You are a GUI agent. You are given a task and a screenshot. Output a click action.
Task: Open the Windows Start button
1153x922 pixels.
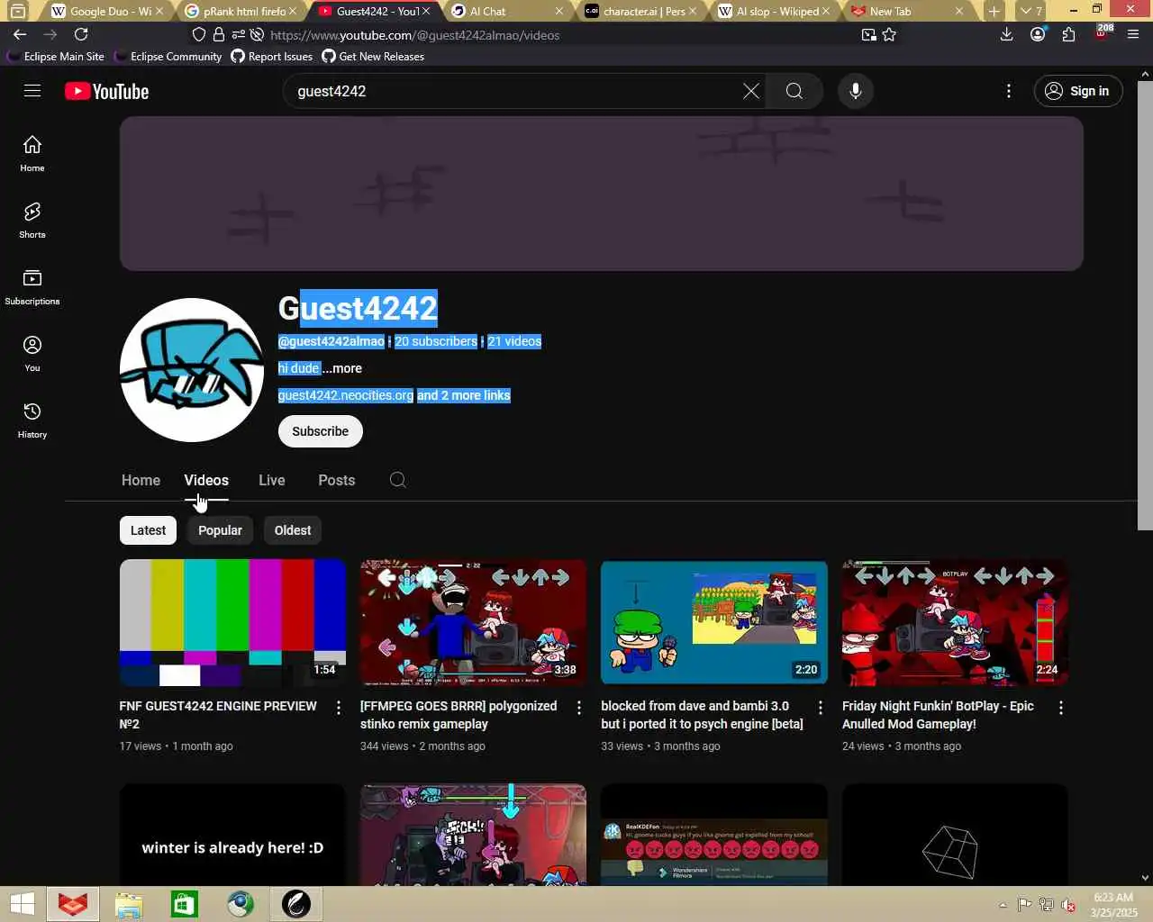[22, 904]
